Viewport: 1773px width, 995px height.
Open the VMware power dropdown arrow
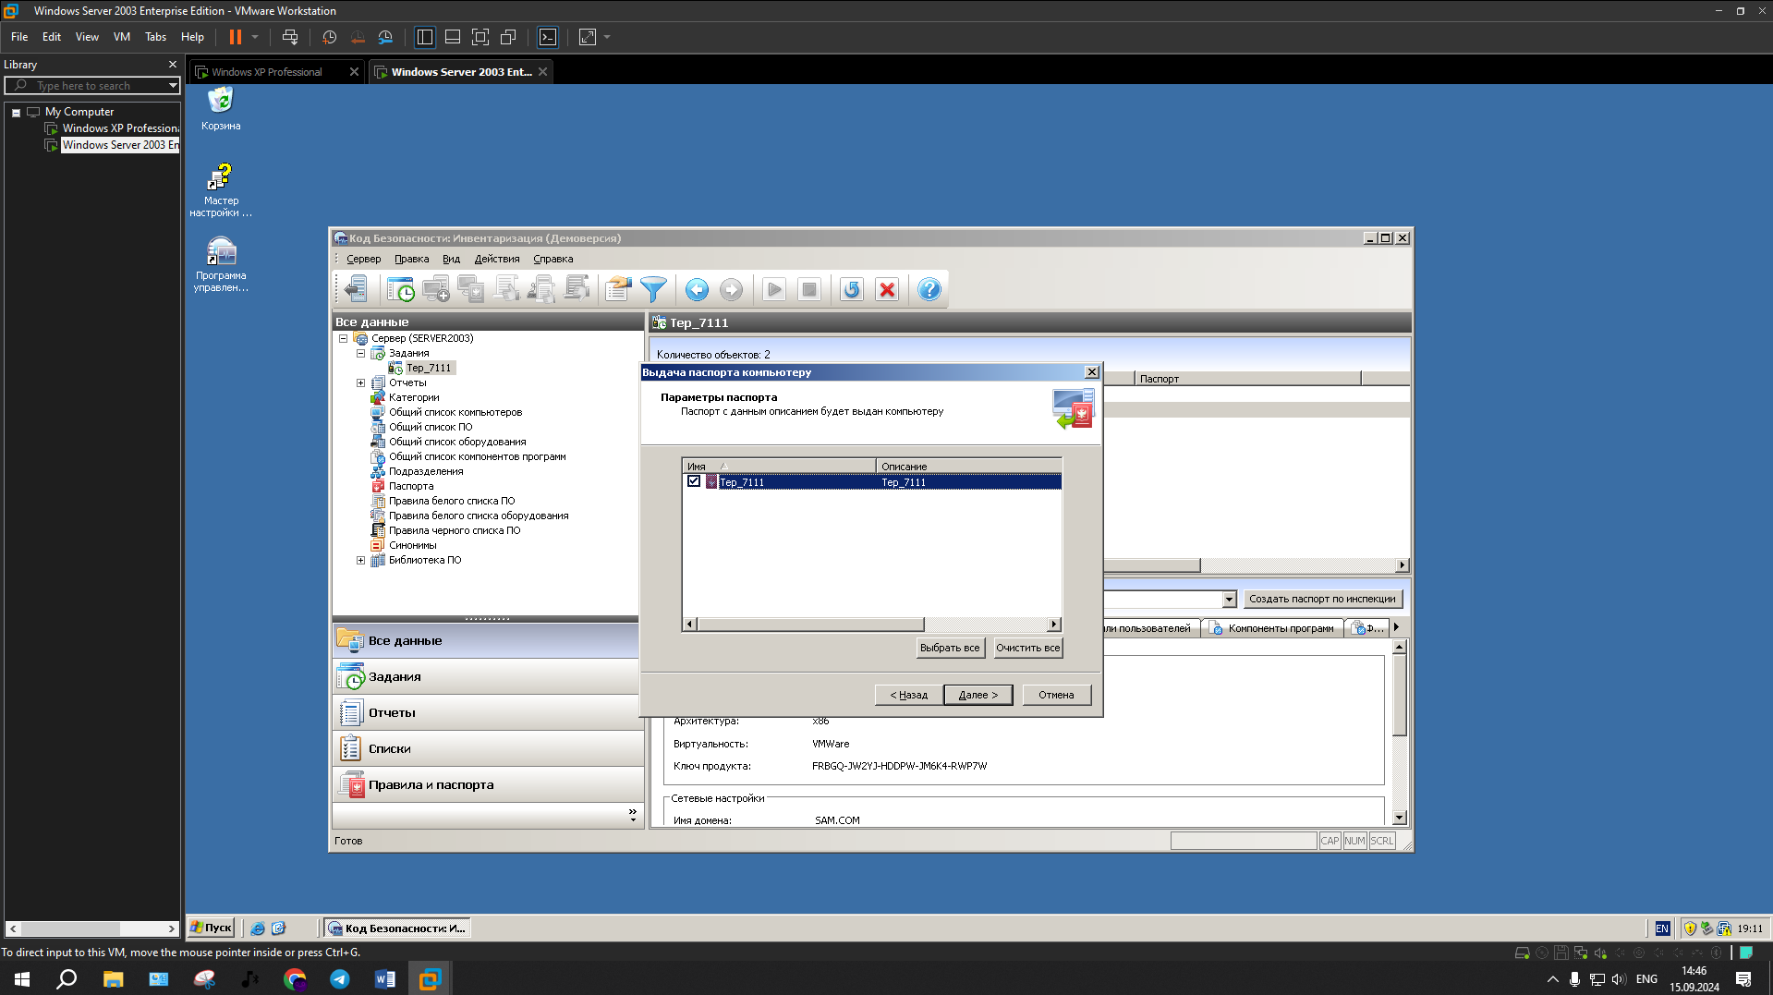point(255,37)
